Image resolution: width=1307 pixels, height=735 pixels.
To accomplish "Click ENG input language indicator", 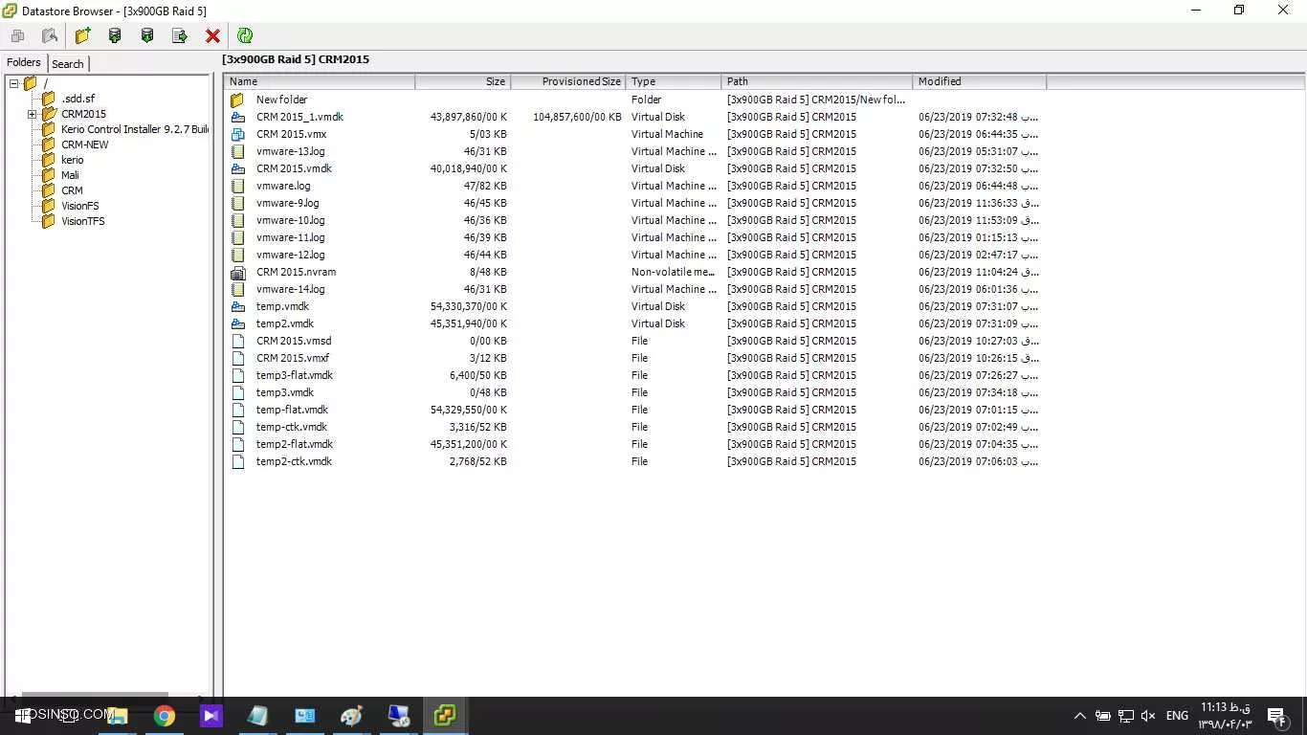I will pyautogui.click(x=1177, y=716).
